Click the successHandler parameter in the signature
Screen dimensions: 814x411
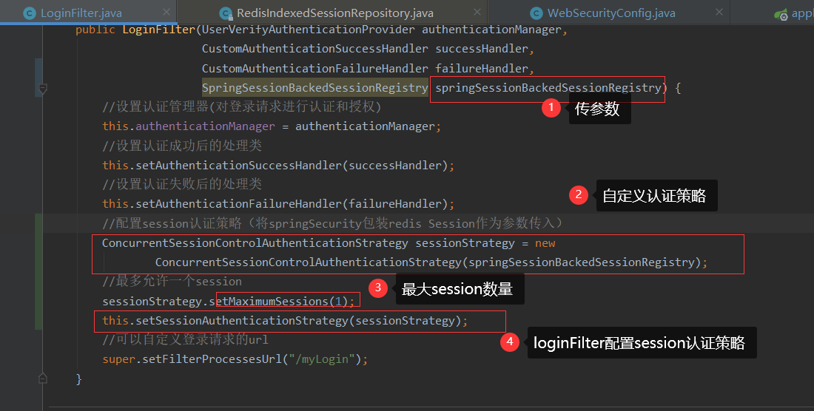481,49
